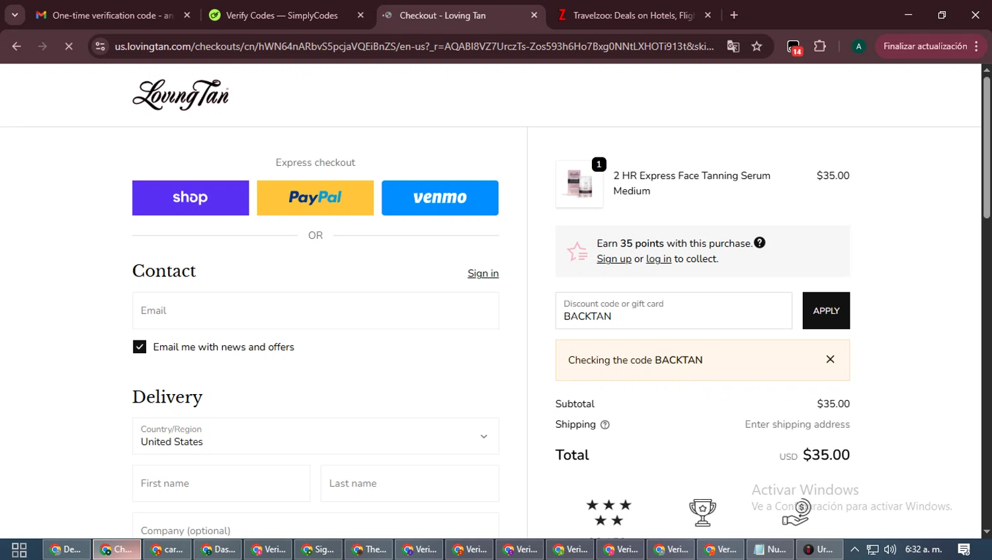Uncheck Email me with news and offers

point(140,347)
